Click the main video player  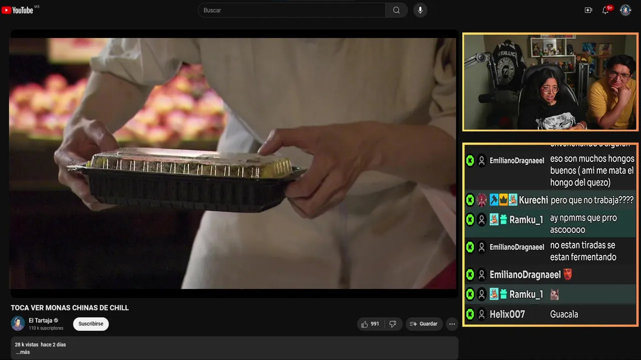click(233, 163)
